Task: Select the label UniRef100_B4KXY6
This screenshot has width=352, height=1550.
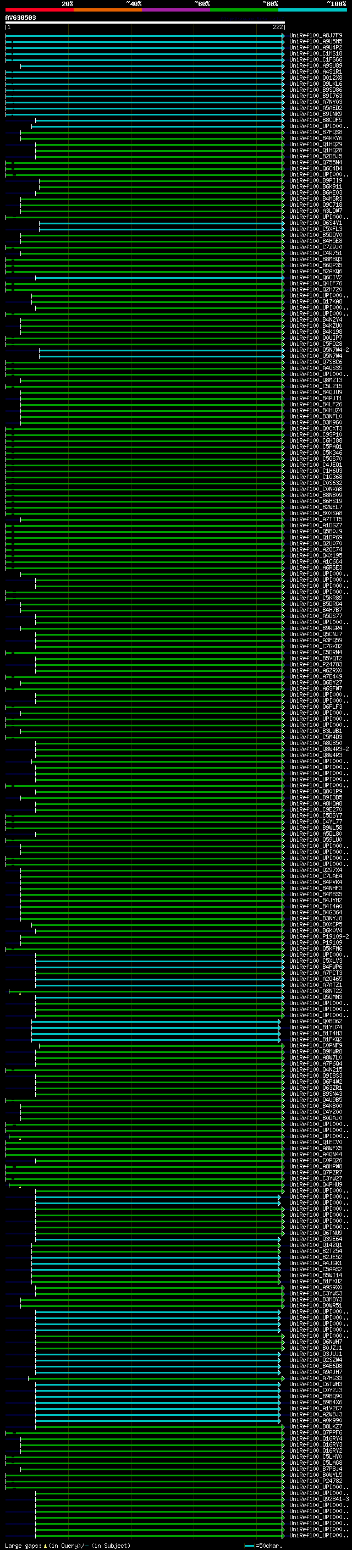Action: [316, 139]
